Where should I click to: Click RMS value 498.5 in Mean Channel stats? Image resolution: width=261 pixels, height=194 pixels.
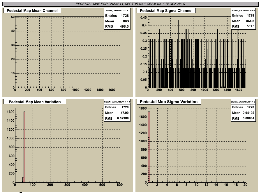pos(124,26)
